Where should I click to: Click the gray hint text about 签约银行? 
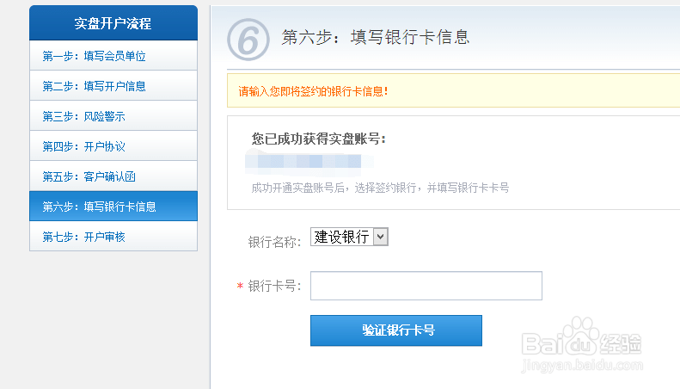tap(380, 187)
